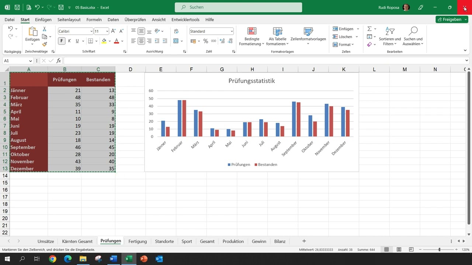Click the zoom slider handle in status bar

[x=439, y=250]
